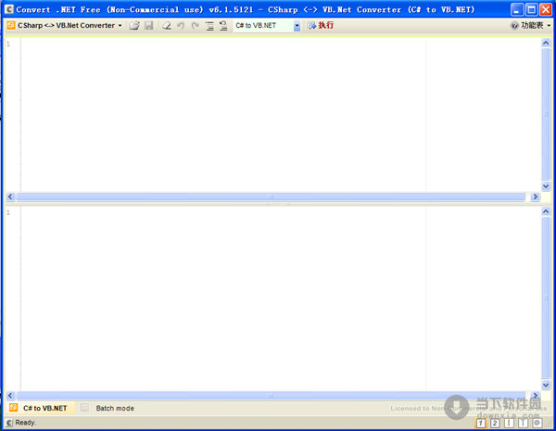The height and width of the screenshot is (431, 556).
Task: Click the round gear icon in status bar
Action: coord(537,423)
